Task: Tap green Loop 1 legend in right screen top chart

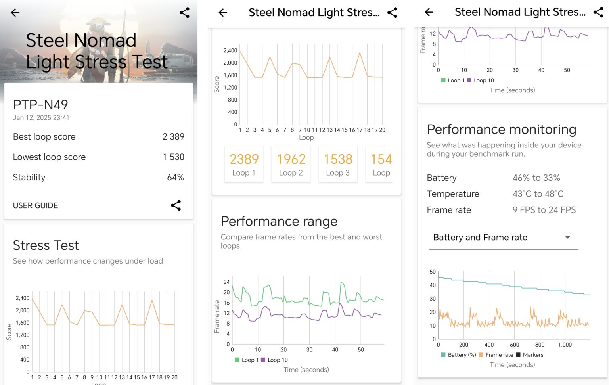Action: [453, 80]
